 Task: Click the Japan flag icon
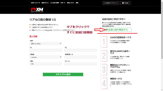[x=123, y=3]
